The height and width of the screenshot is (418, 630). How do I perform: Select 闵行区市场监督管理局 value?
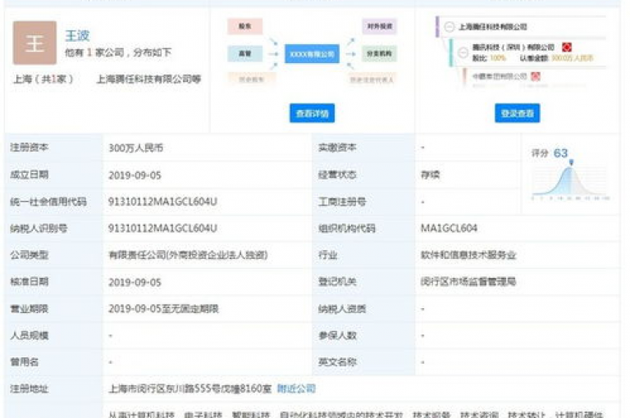(468, 281)
